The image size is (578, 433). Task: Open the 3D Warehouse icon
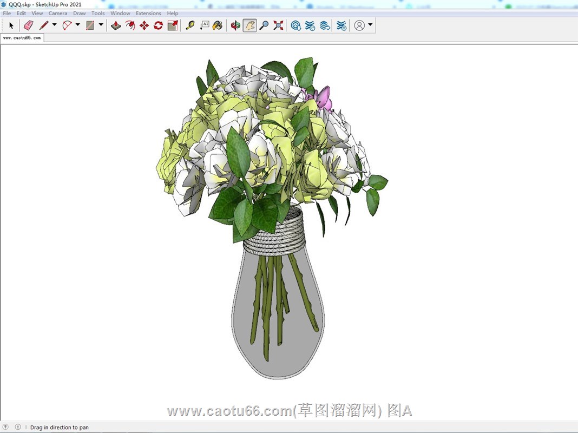pyautogui.click(x=295, y=25)
